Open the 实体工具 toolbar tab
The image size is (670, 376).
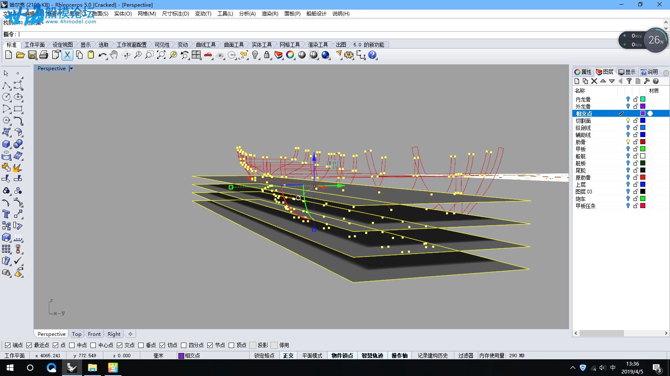[x=262, y=45]
